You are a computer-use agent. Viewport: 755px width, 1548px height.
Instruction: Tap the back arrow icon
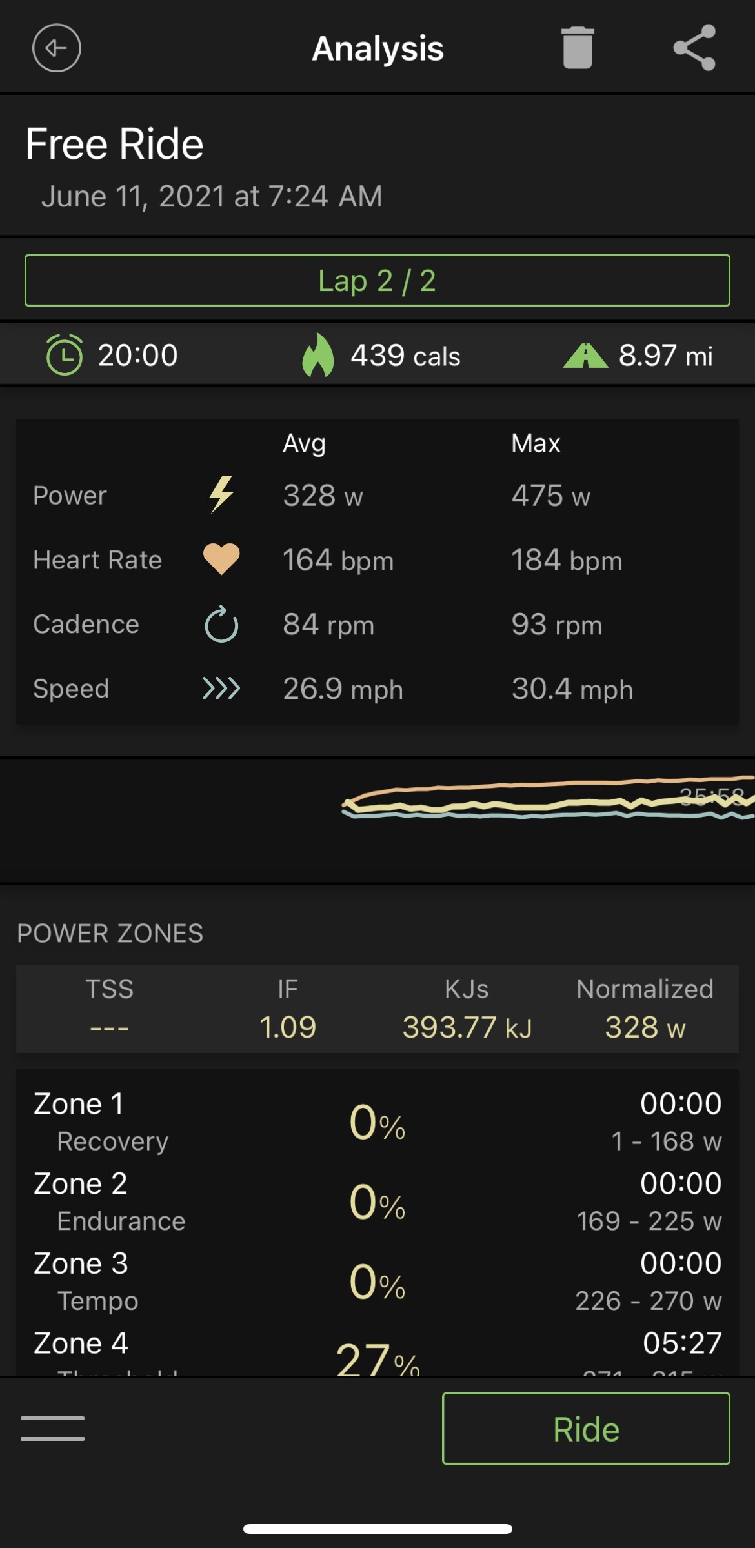point(57,48)
